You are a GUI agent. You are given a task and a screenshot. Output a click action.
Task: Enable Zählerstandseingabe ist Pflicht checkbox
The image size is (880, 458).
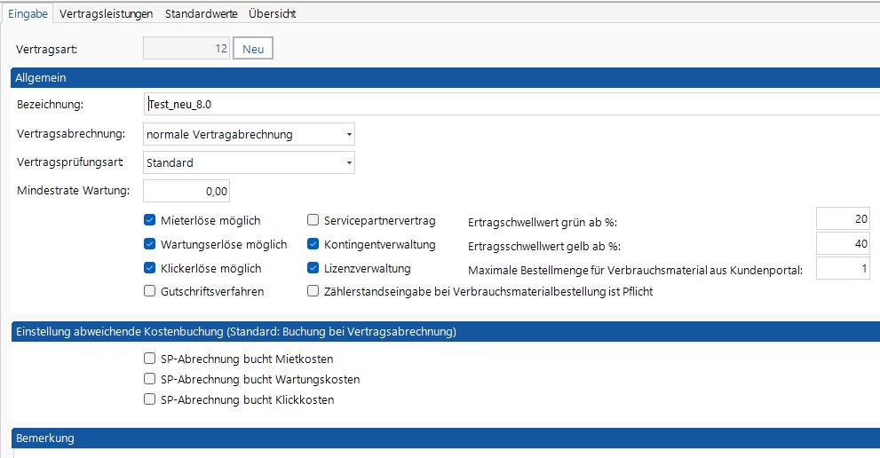[313, 291]
